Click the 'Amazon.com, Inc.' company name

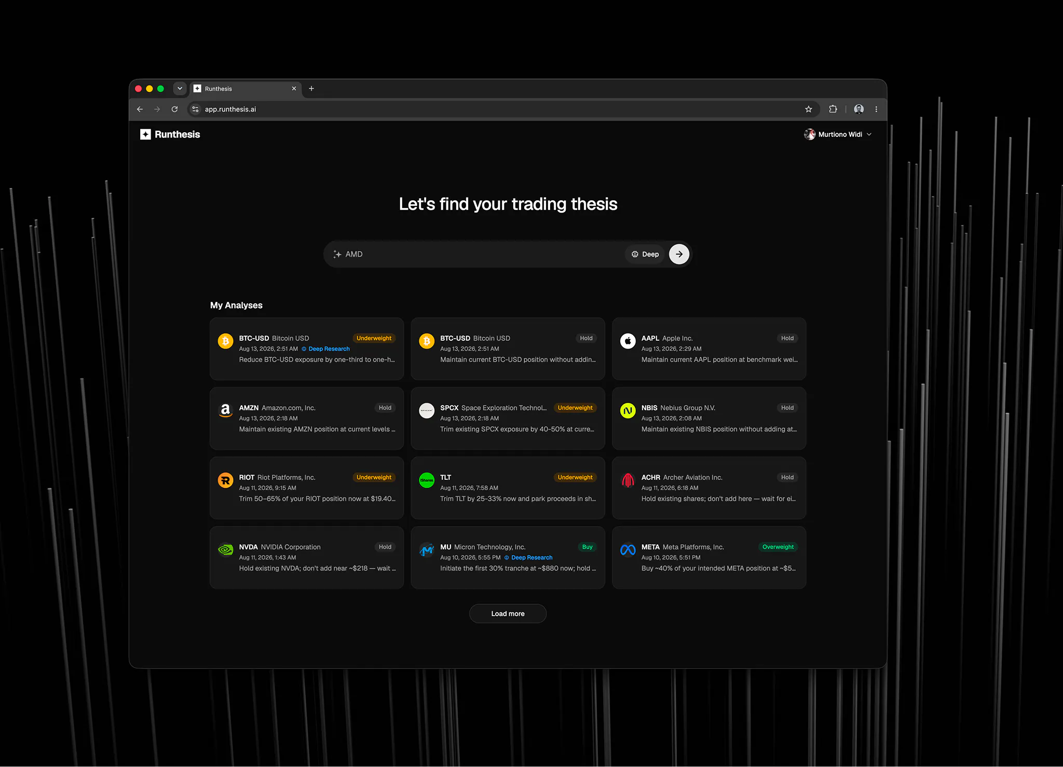(x=289, y=408)
